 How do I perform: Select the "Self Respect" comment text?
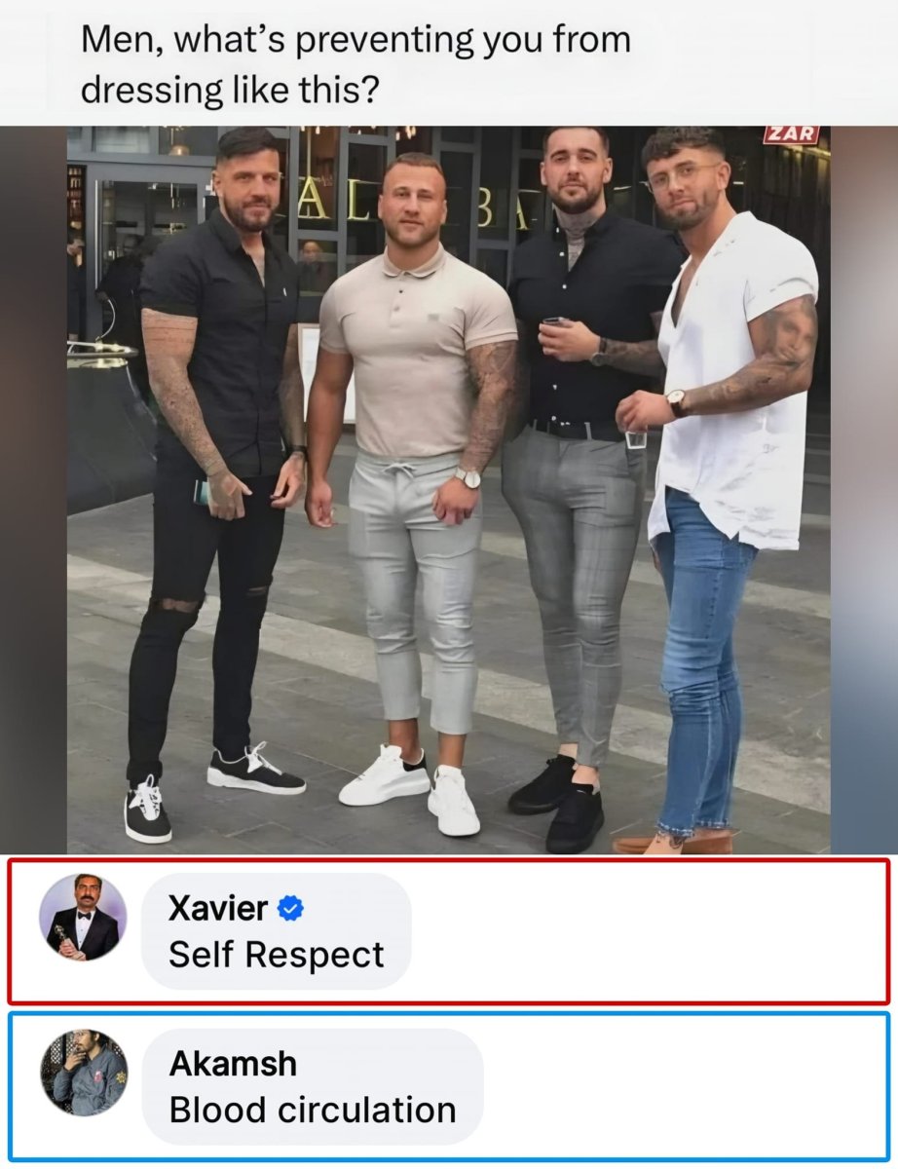click(277, 955)
